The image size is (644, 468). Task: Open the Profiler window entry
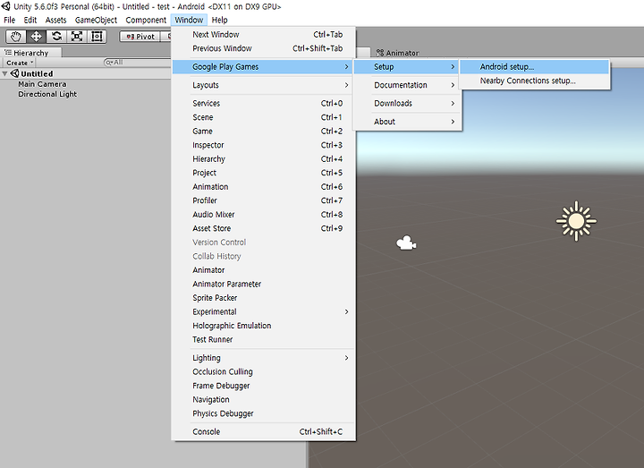(263, 200)
